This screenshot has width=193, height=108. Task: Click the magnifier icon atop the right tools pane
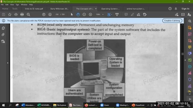(x=190, y=21)
